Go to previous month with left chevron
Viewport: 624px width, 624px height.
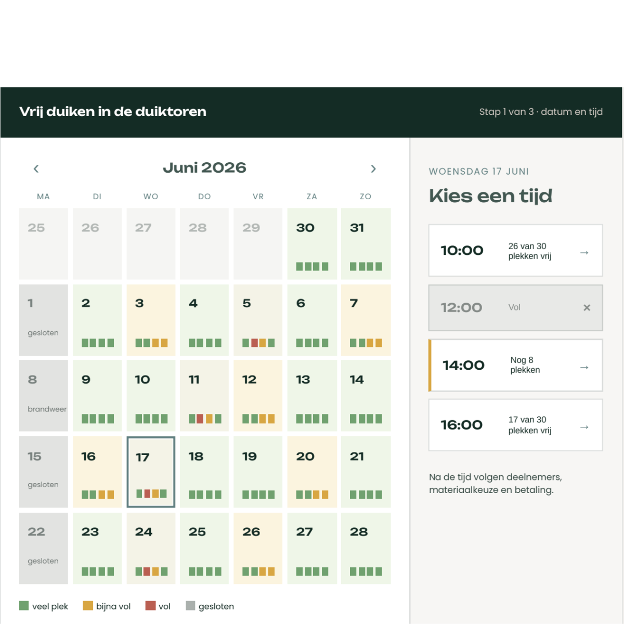(x=36, y=168)
